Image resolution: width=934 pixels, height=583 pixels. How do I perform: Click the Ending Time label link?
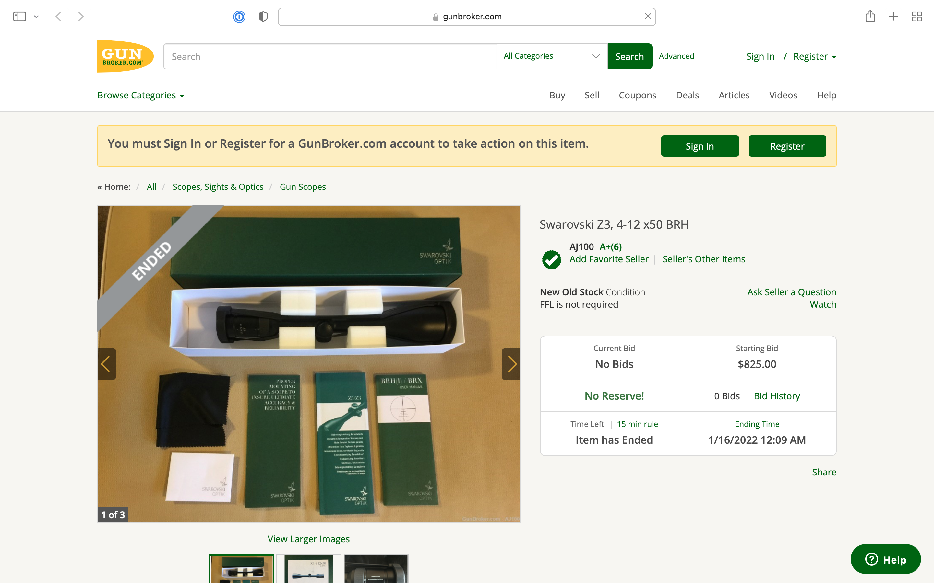tap(757, 424)
